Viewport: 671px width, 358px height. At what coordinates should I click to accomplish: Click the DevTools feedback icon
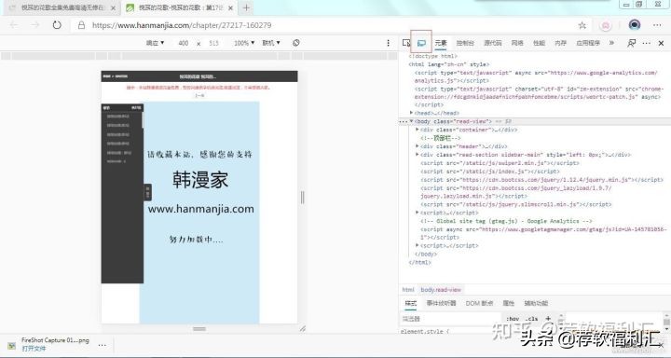click(631, 43)
